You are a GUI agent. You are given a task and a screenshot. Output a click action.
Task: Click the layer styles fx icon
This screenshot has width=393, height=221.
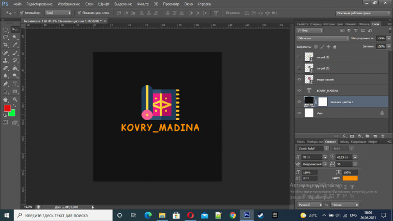(344, 136)
